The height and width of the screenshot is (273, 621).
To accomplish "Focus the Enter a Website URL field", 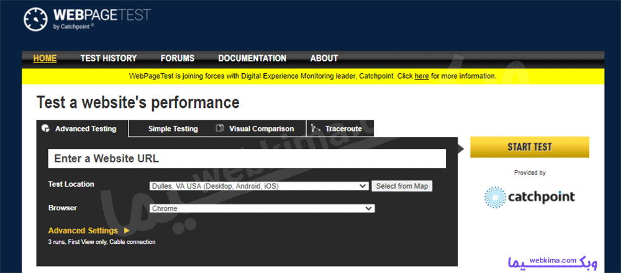I will tap(247, 159).
